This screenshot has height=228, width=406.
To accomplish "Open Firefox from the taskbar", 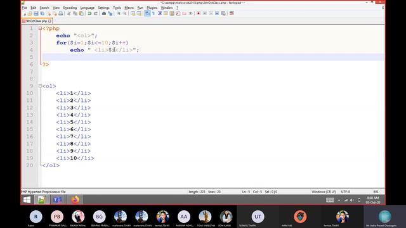I will coord(75,200).
